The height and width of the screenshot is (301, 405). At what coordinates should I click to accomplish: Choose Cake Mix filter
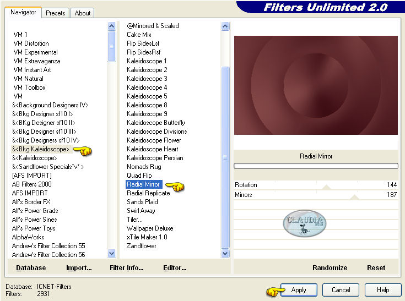coord(139,35)
